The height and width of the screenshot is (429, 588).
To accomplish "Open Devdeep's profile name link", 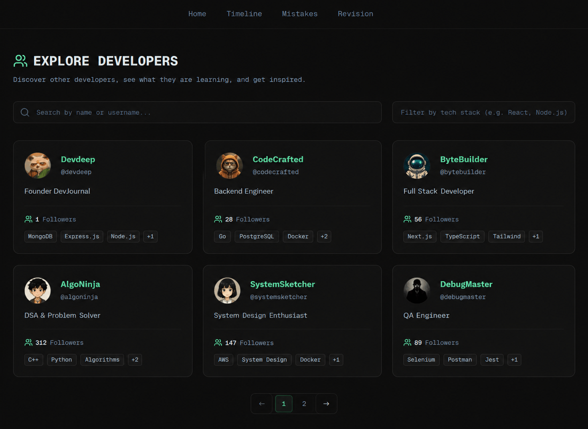I will point(78,159).
